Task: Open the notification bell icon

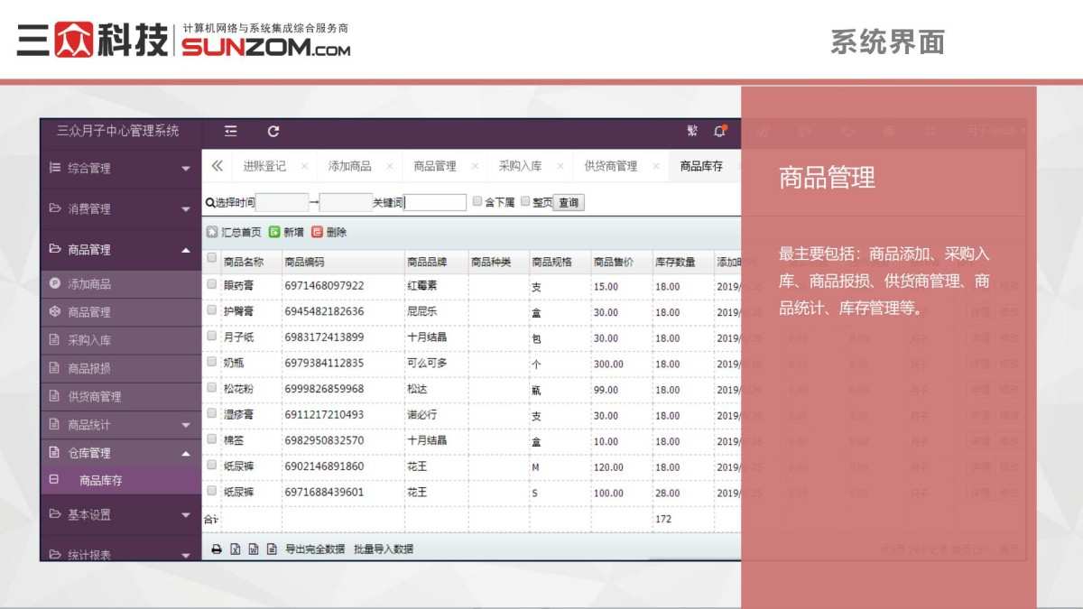Action: click(x=719, y=131)
